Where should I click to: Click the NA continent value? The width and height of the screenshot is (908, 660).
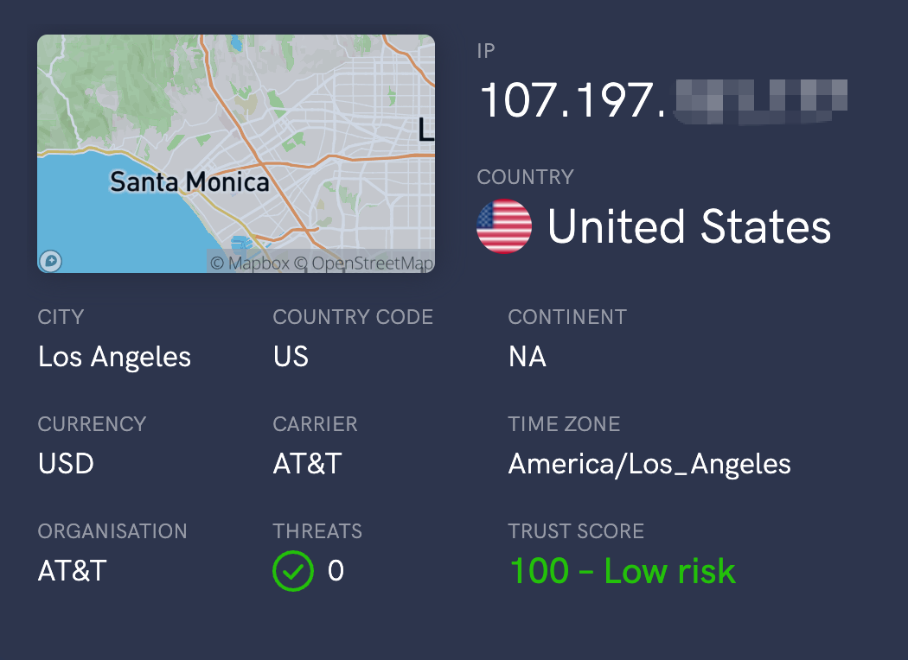(527, 357)
